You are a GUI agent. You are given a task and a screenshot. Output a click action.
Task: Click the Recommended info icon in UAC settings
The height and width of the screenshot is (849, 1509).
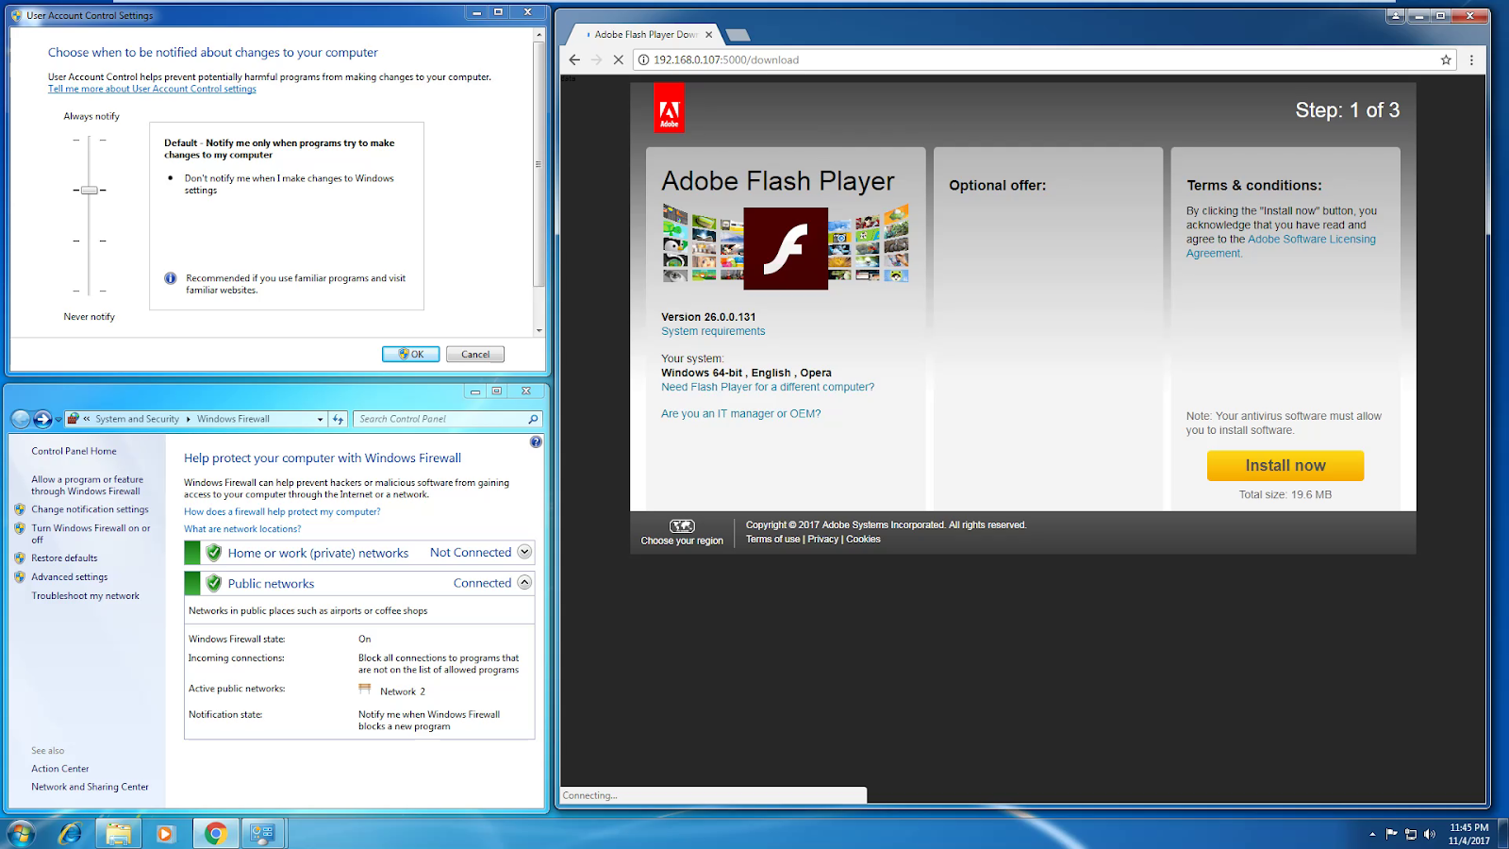pos(171,278)
